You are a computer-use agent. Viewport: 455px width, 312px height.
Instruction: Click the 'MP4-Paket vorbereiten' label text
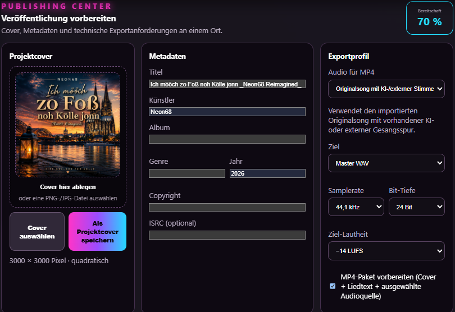click(388, 287)
